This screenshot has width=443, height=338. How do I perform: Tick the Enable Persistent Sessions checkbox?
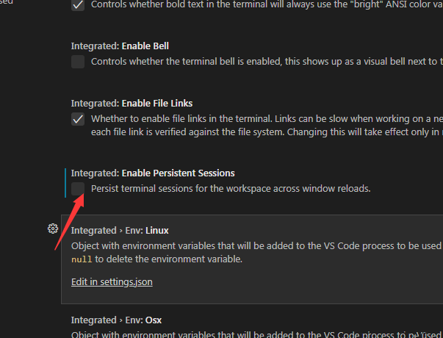[78, 189]
